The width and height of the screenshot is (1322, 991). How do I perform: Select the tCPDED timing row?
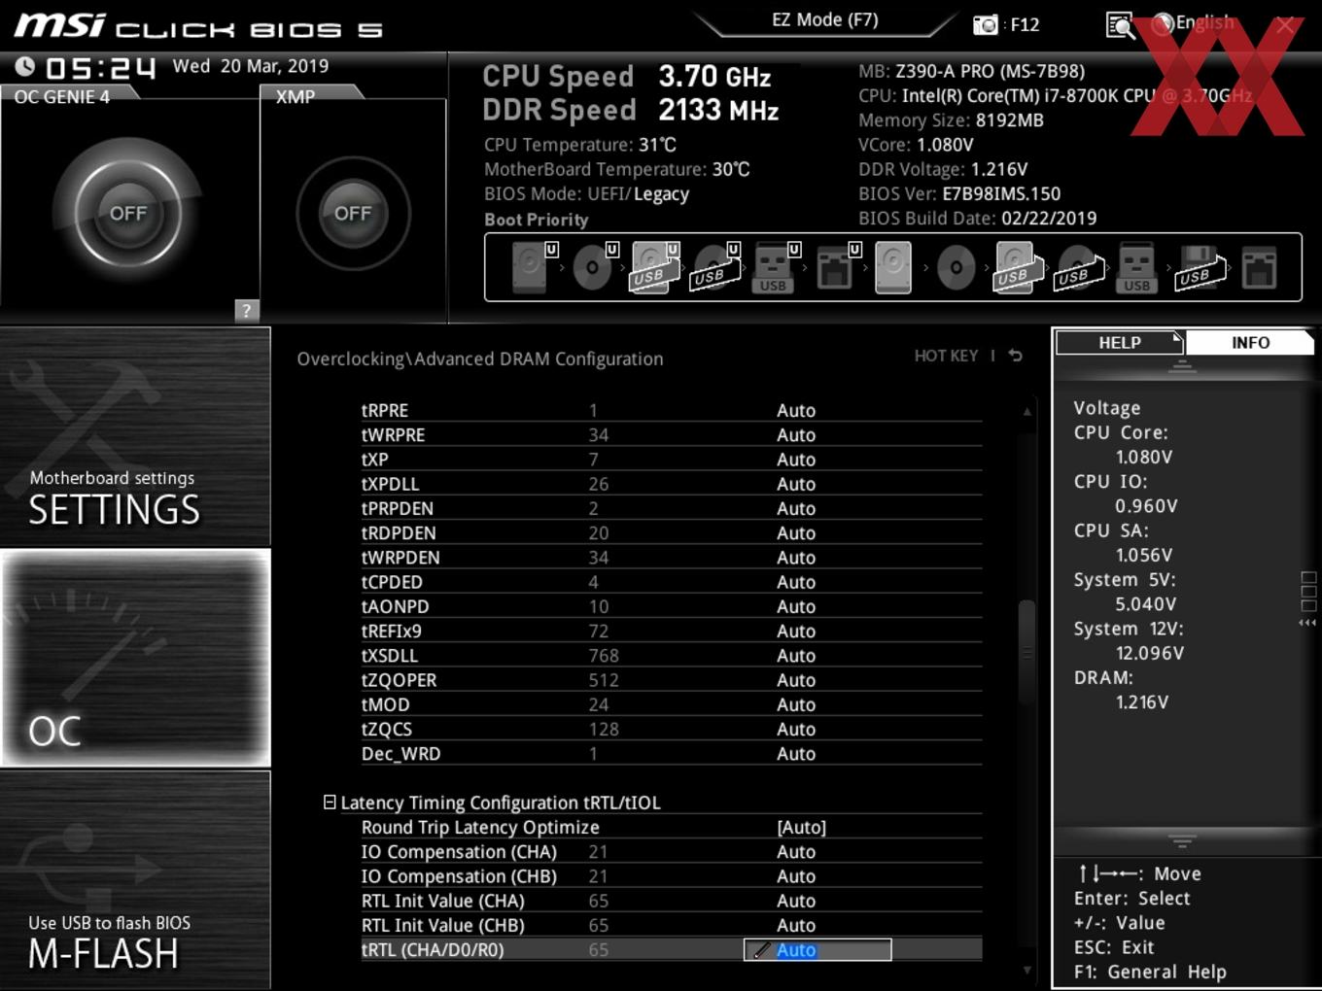(671, 582)
